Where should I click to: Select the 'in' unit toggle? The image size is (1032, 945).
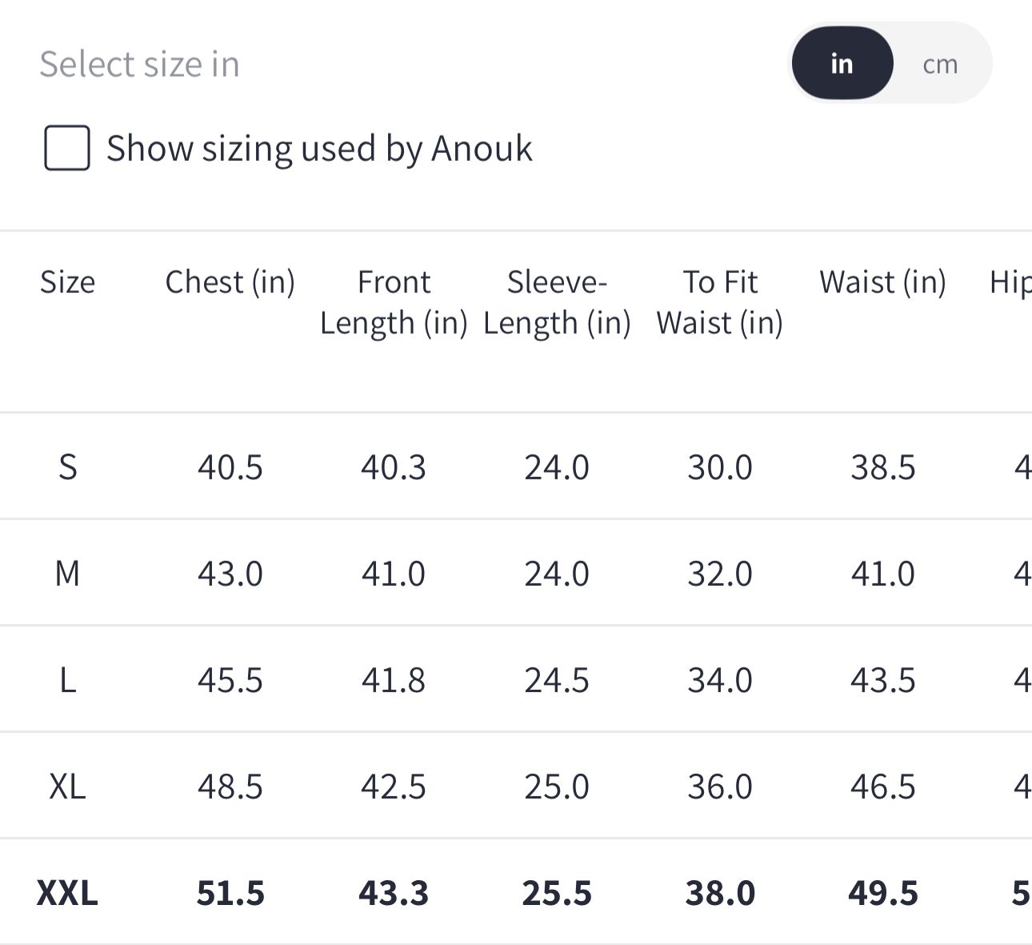842,63
